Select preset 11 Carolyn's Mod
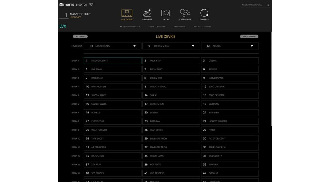 tap(171, 86)
